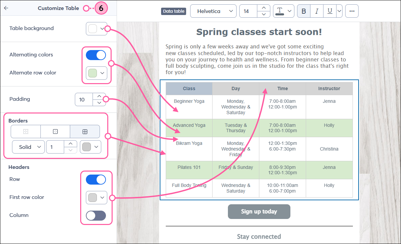This screenshot has height=244, width=401.
Task: Select no borders option
Action: coord(26,132)
